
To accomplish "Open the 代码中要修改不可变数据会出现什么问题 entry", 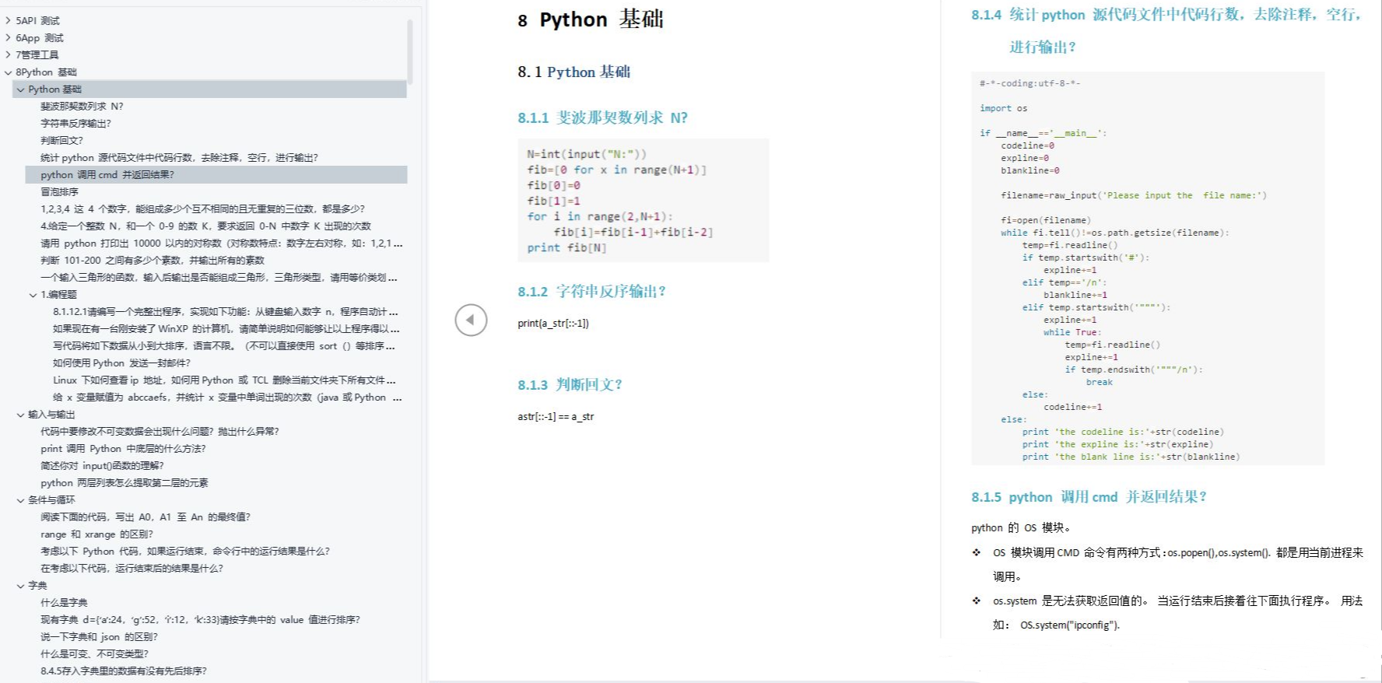I will (160, 432).
